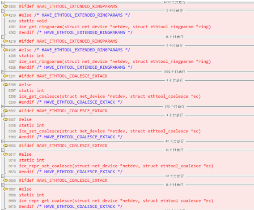The width and height of the screenshot is (254, 210).
Task: Expand the folded lines below line 4253
Action: click(3, 11)
